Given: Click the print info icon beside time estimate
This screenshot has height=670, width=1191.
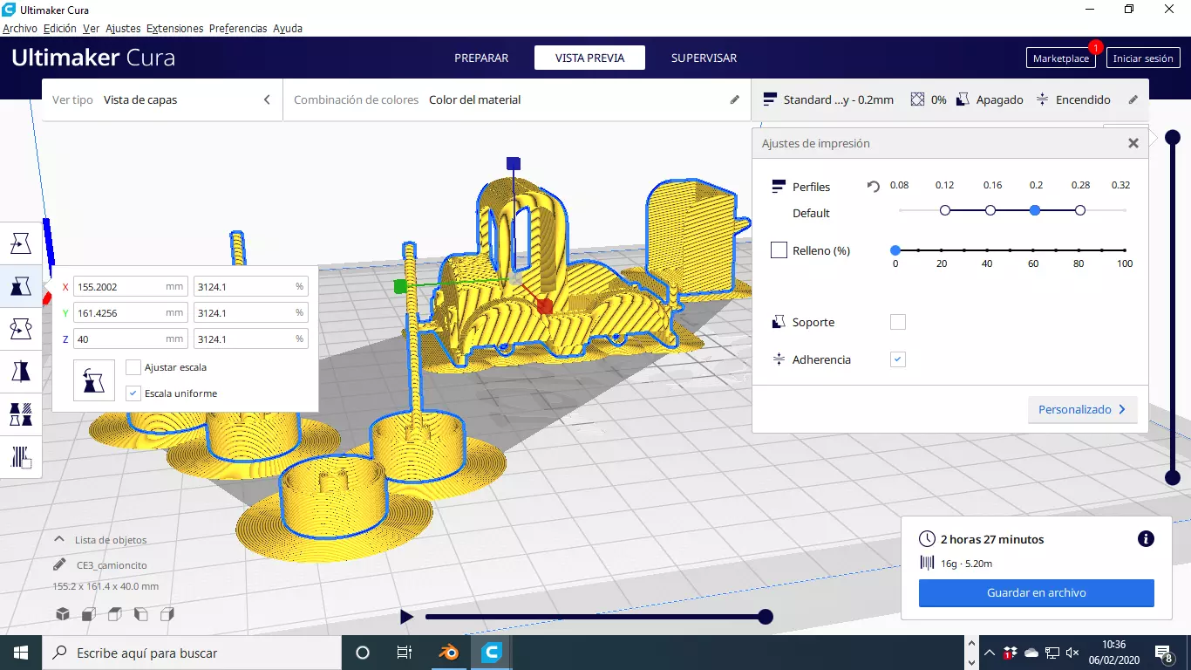Looking at the screenshot, I should click(x=1146, y=539).
